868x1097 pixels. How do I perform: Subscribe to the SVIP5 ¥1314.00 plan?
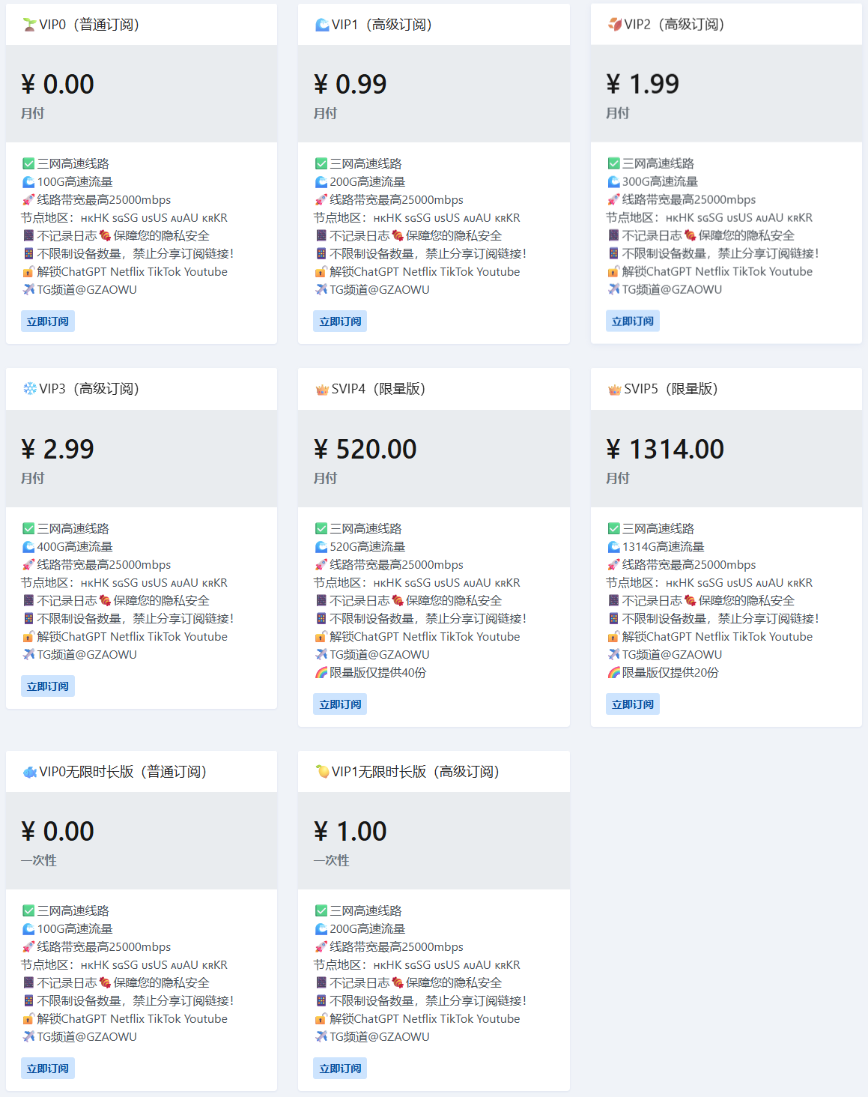(x=633, y=704)
